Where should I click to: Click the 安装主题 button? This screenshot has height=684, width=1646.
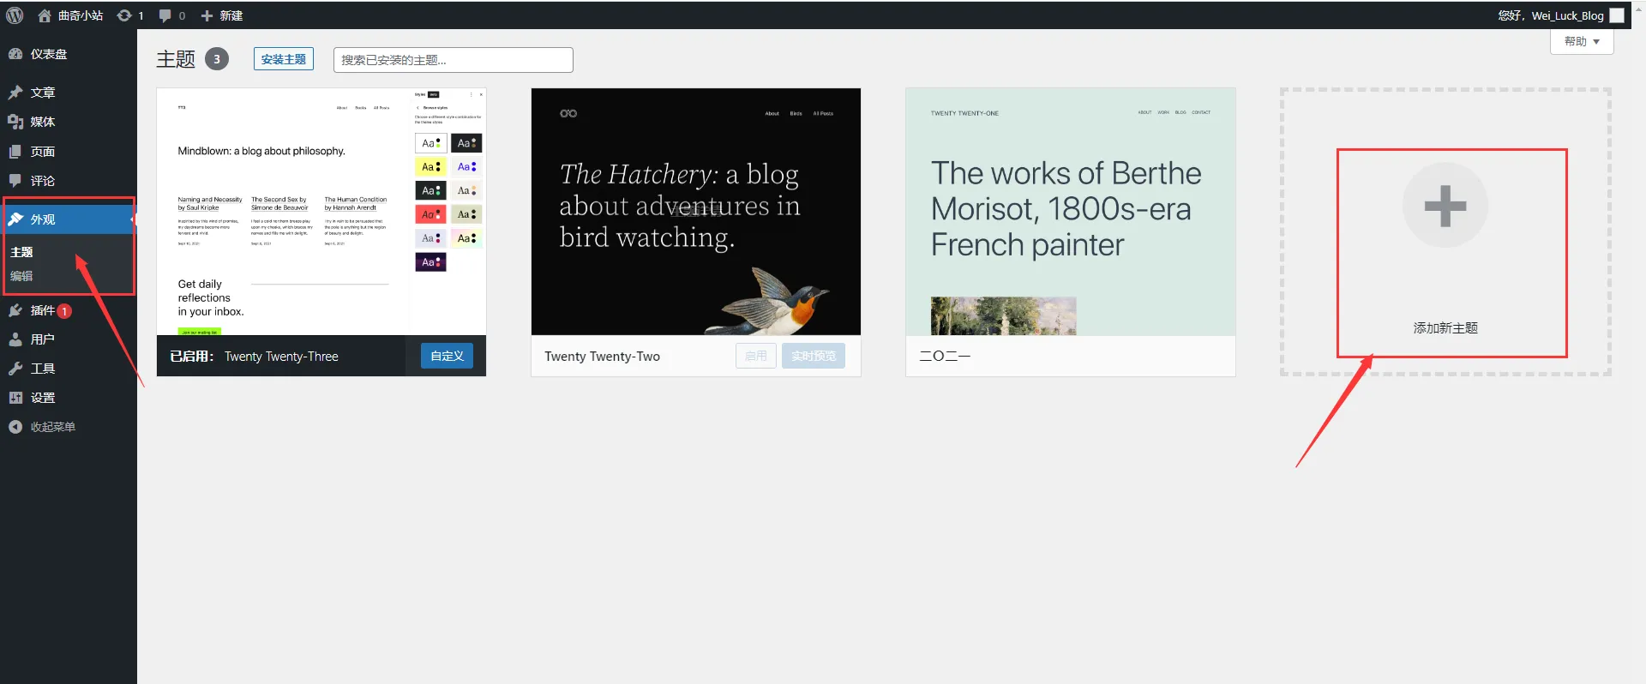pyautogui.click(x=283, y=59)
